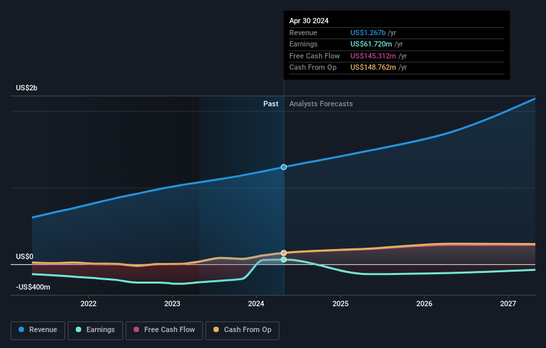Click the US$61.720m earnings value
546x348 pixels.
(371, 44)
